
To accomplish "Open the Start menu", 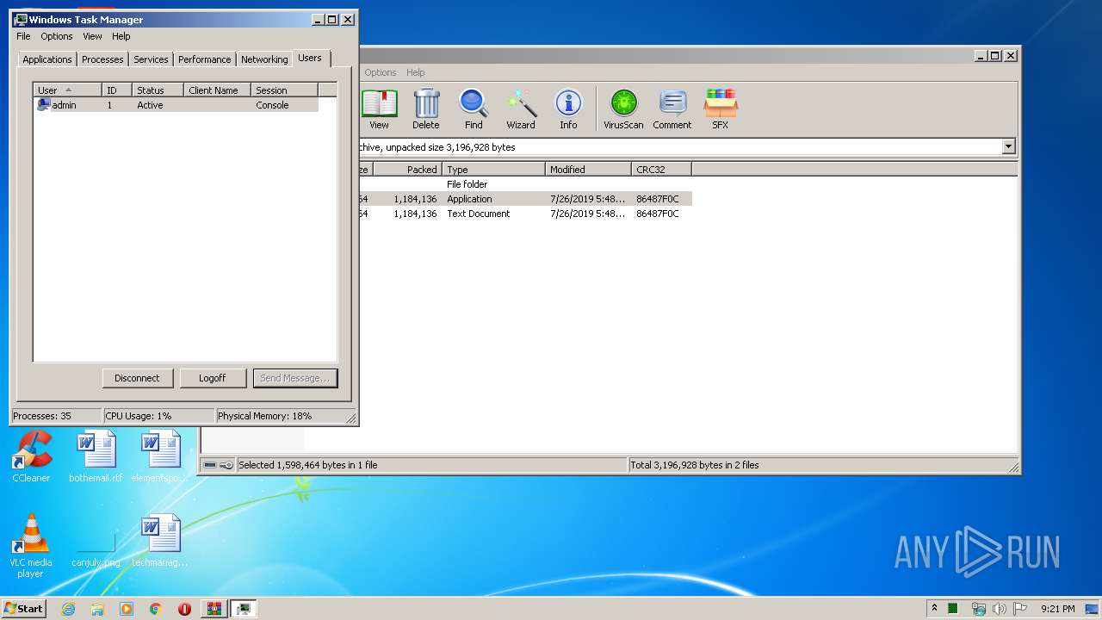I will click(23, 609).
